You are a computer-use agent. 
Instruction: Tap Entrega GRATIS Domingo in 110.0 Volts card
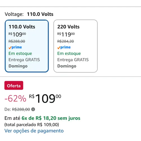click(x=24, y=63)
